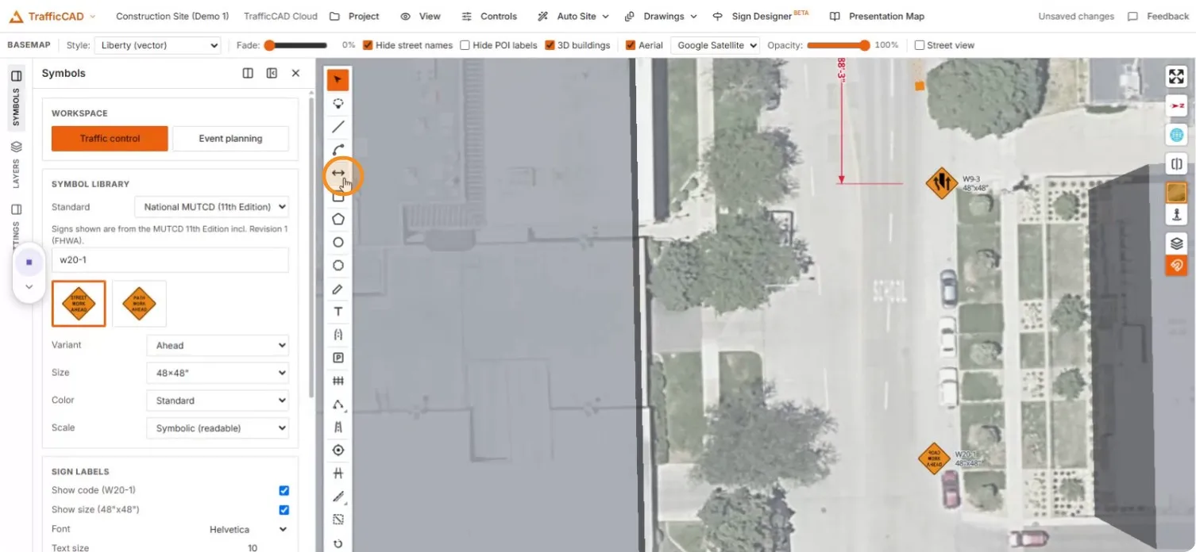
Task: Select the arrow pointer tool
Action: 338,80
